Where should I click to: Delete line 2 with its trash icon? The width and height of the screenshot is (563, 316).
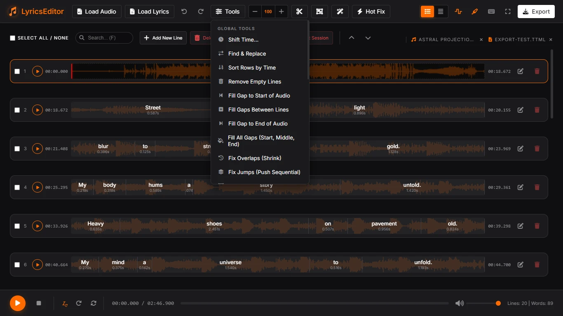pos(537,110)
